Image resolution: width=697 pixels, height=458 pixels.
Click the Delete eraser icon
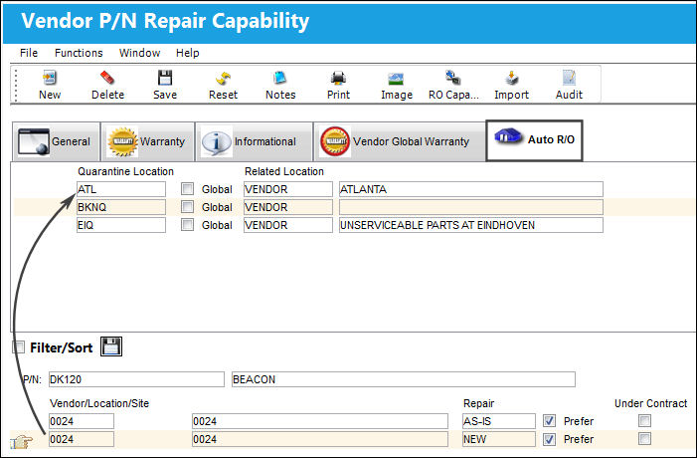tap(107, 78)
